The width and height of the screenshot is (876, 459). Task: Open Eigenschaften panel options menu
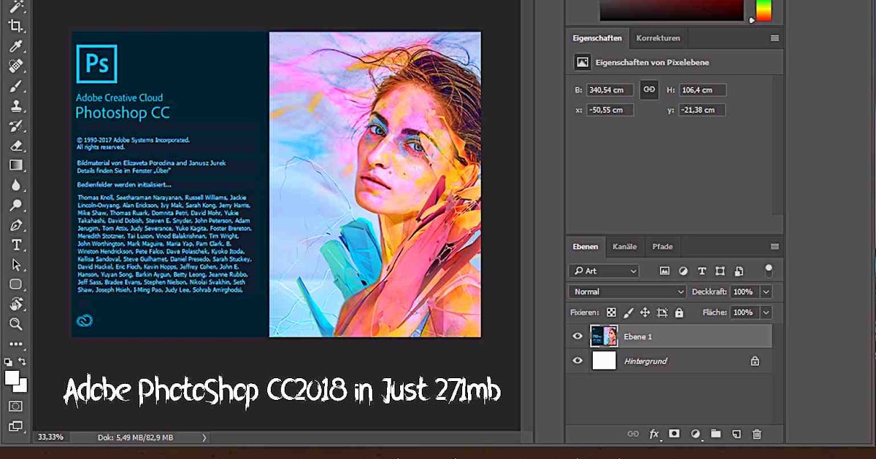tap(775, 39)
